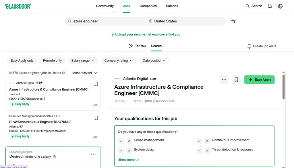The width and height of the screenshot is (294, 168).
Task: Open the profile account icon
Action: pyautogui.click(x=280, y=6)
